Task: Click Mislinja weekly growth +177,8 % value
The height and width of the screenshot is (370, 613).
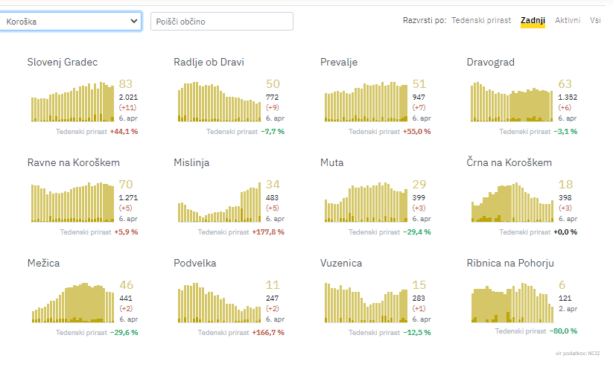Action: pos(267,232)
